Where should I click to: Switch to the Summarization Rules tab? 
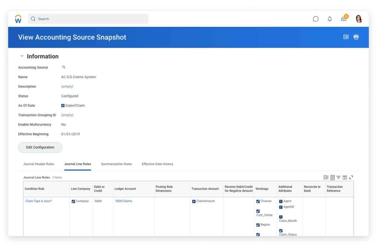(x=117, y=164)
